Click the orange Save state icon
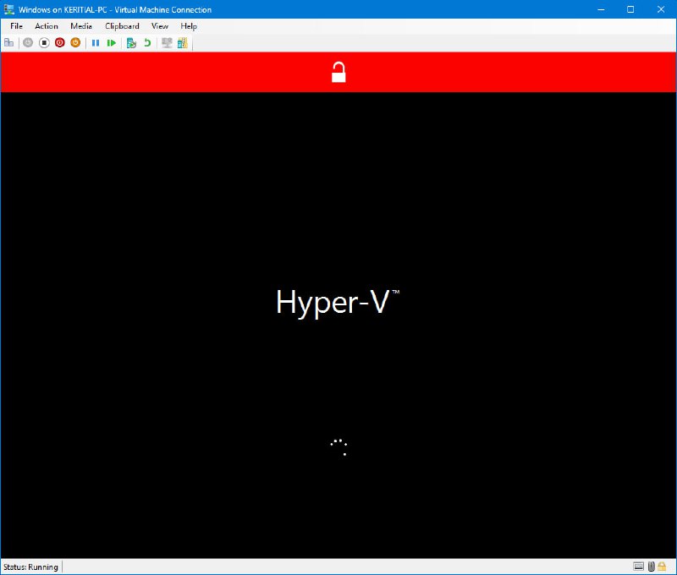The width and height of the screenshot is (677, 575). pyautogui.click(x=75, y=42)
